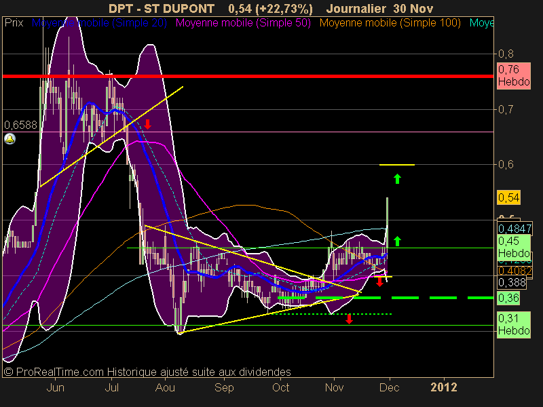Select 'Moyenne mobile (Simple 50)' legend
The width and height of the screenshot is (543, 407).
tap(243, 23)
